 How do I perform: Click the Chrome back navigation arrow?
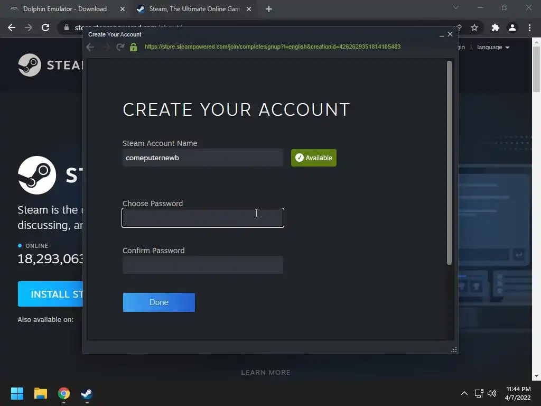12,27
